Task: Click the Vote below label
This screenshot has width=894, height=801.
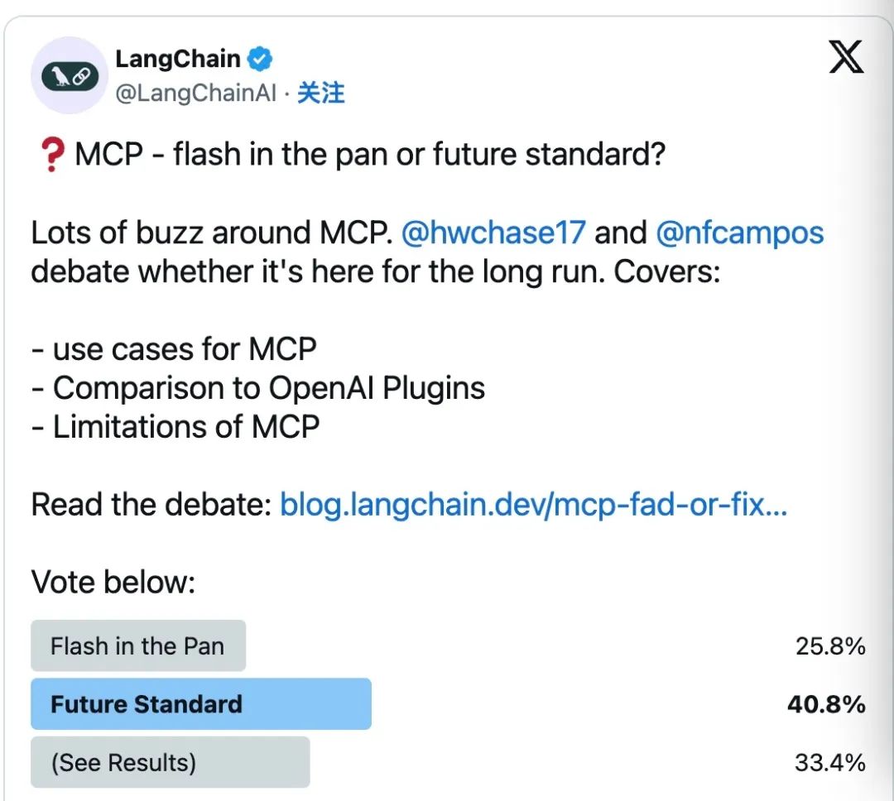Action: [113, 583]
